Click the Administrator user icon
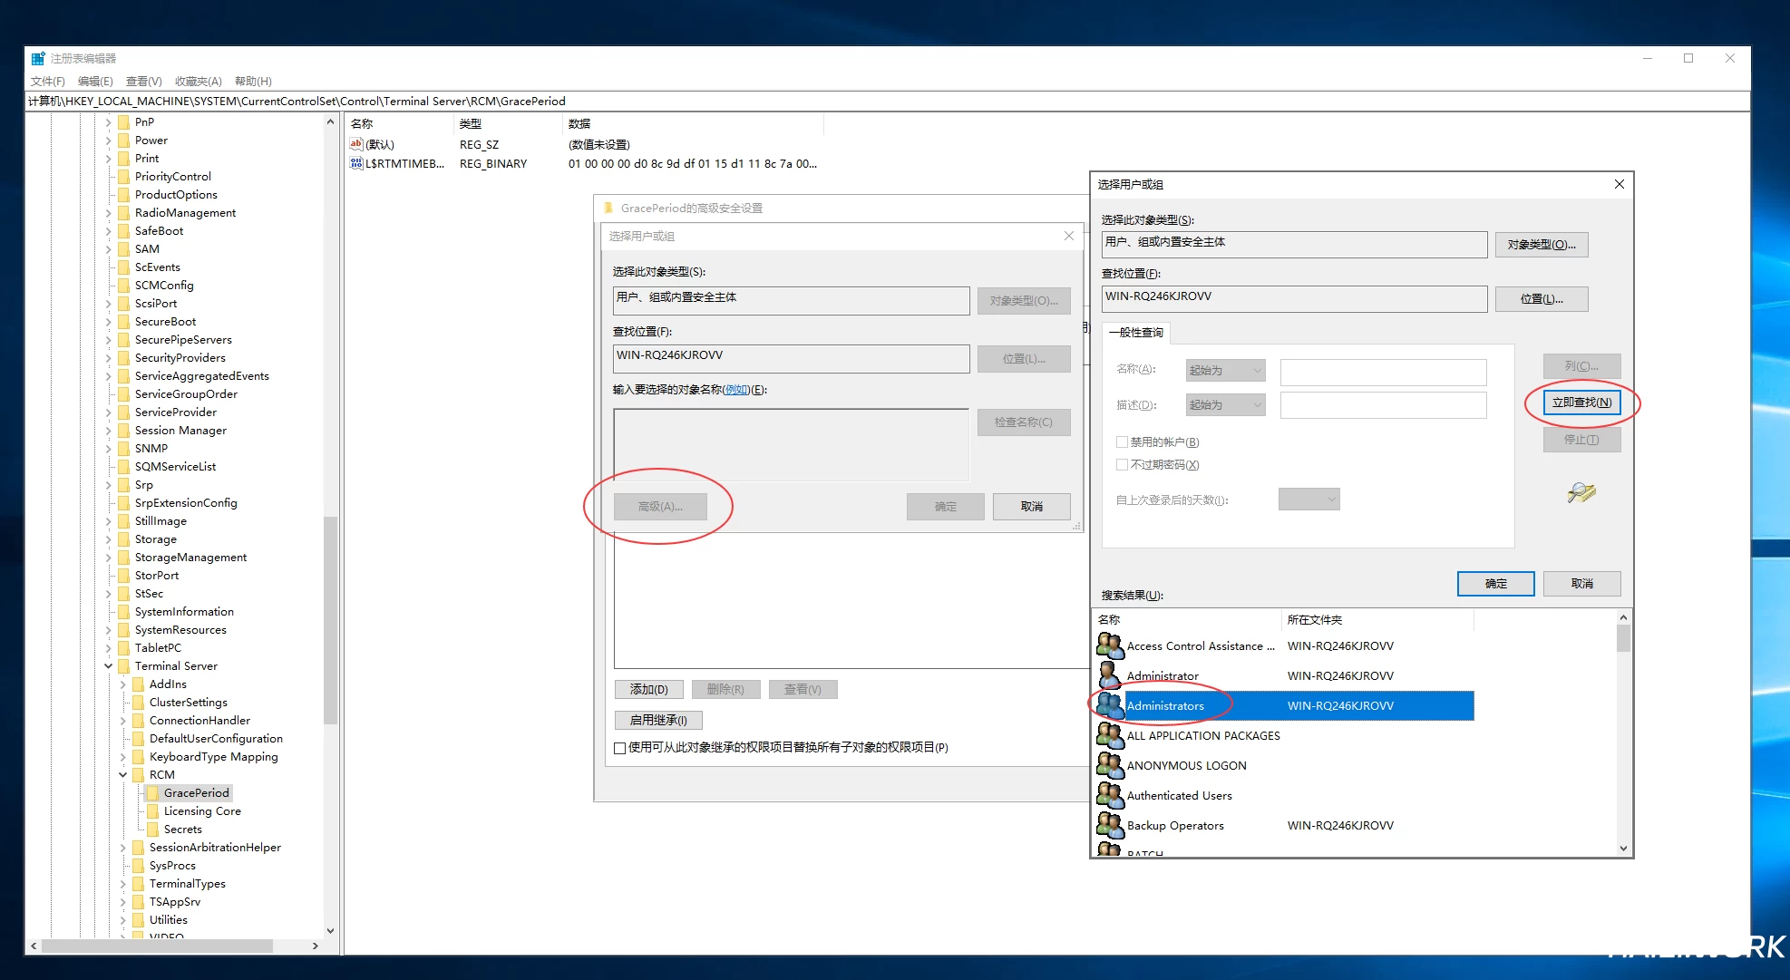The width and height of the screenshot is (1790, 980). pyautogui.click(x=1108, y=675)
